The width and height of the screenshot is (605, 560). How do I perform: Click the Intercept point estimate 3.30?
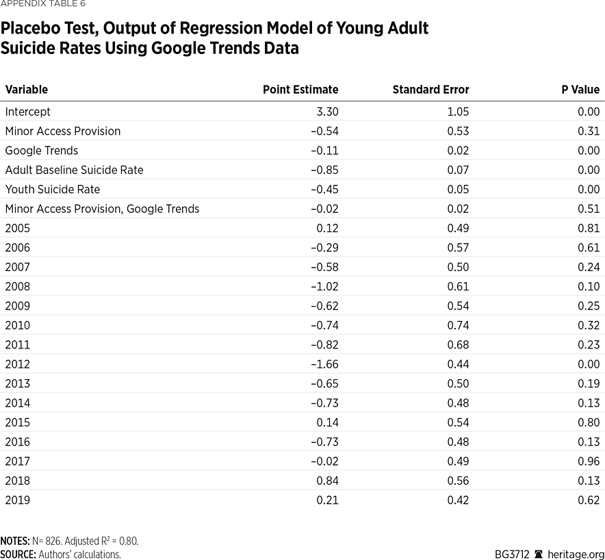tap(327, 112)
